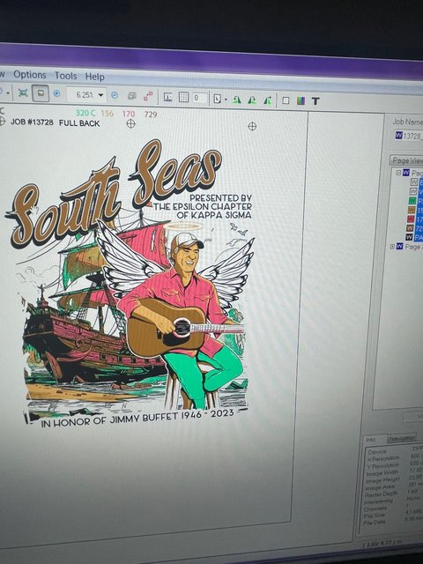This screenshot has width=423, height=564.
Task: Click the grid value field showing 0
Action: click(199, 98)
